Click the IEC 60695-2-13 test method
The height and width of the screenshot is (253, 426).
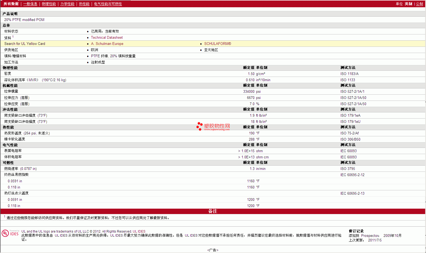352,194
